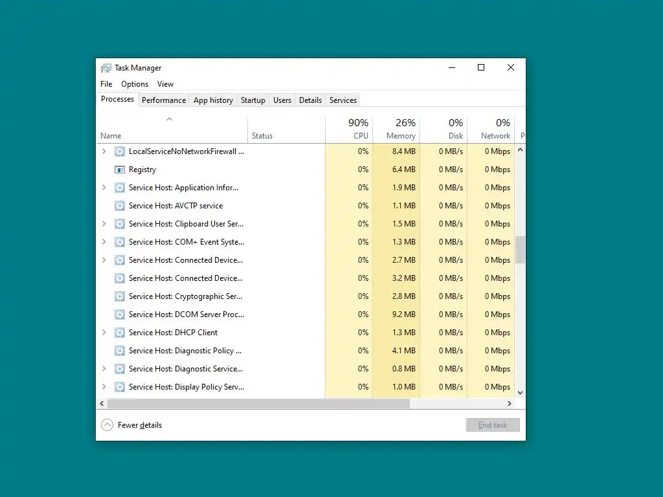Click the gear icon beside Diagnostic Policy ...
Image resolution: width=663 pixels, height=497 pixels.
(x=120, y=351)
